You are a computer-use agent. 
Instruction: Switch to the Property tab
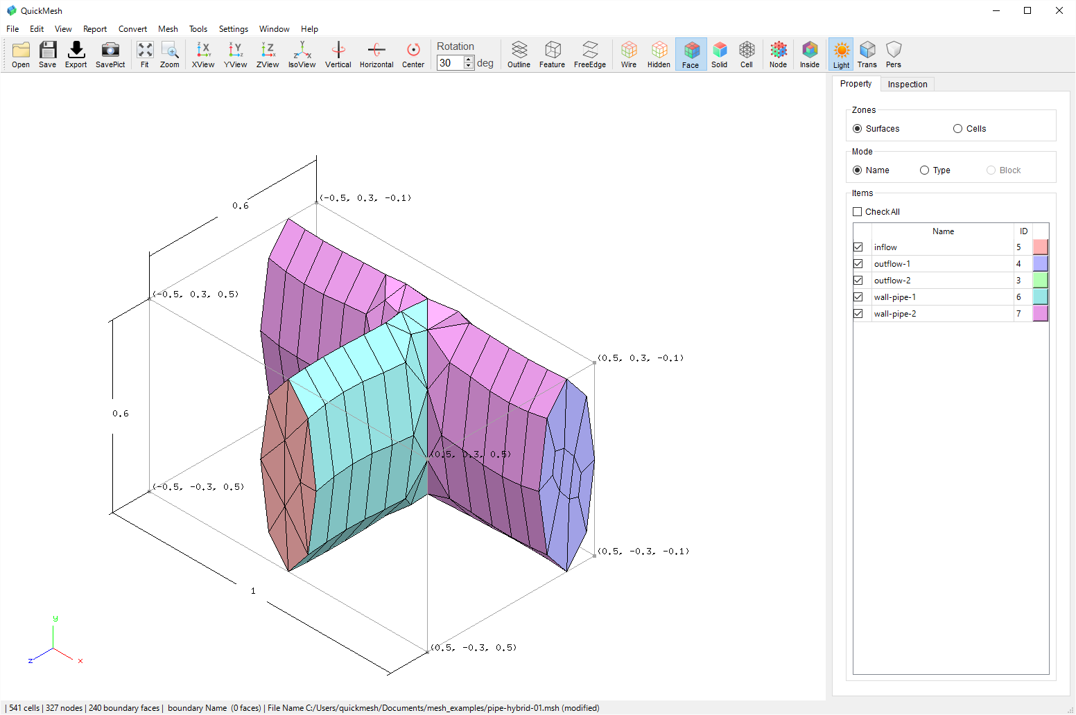pyautogui.click(x=856, y=84)
